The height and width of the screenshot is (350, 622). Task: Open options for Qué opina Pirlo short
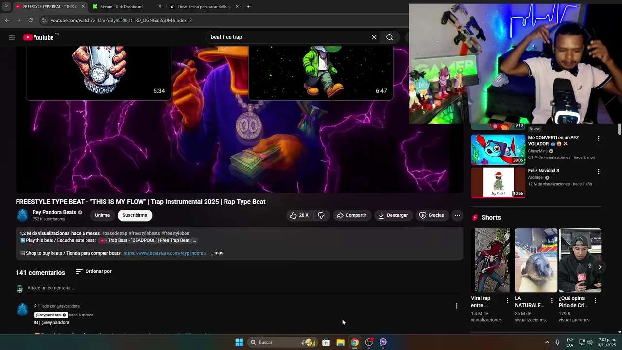tap(595, 301)
